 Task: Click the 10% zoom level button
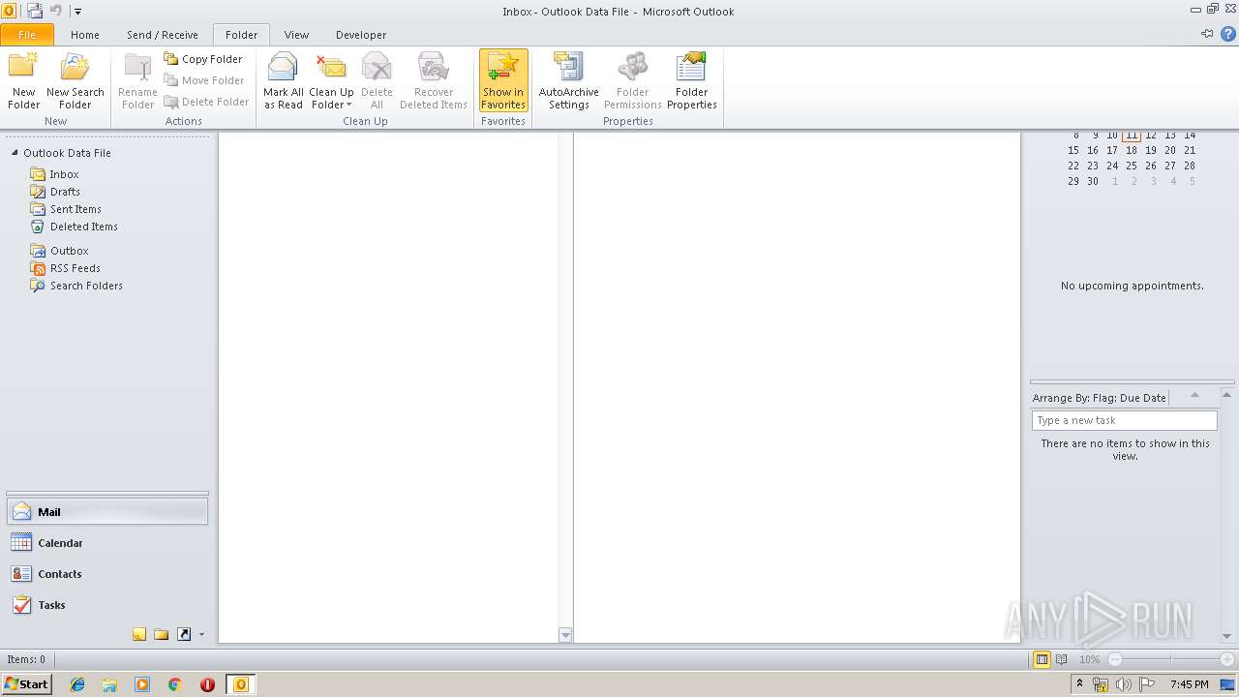[1089, 659]
